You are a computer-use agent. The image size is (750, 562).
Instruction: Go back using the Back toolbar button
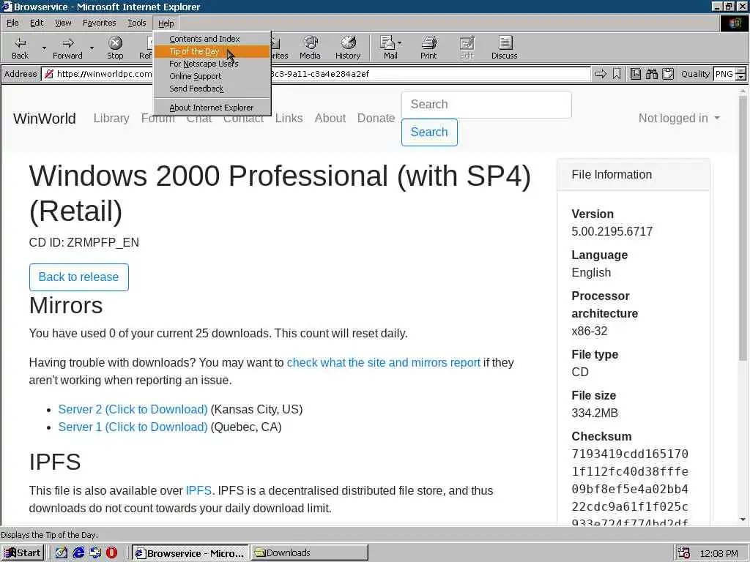tap(20, 48)
